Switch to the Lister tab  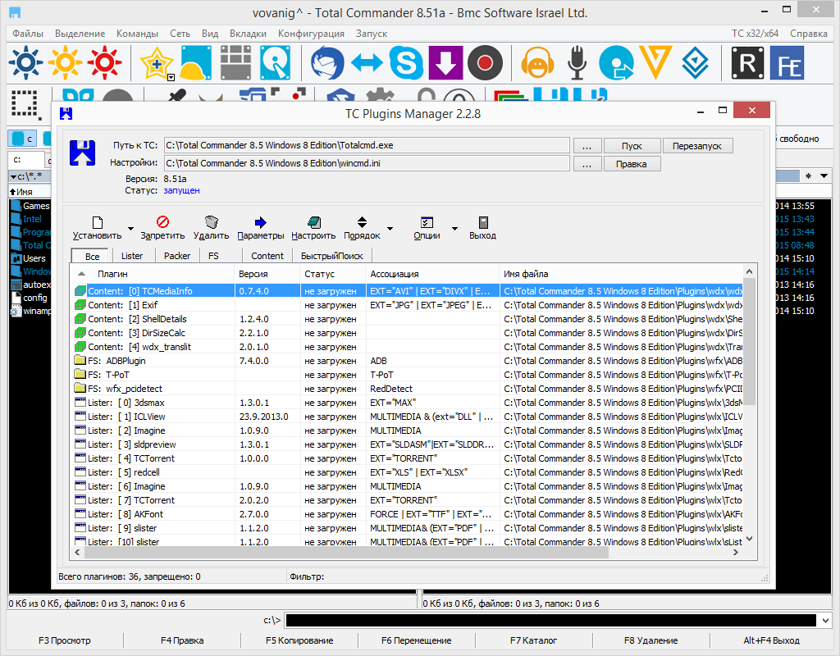click(131, 256)
